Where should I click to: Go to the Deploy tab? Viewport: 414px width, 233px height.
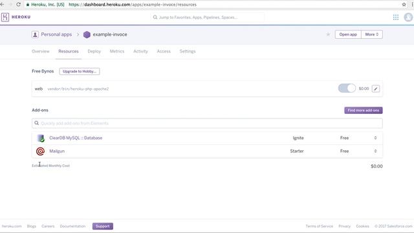[94, 51]
